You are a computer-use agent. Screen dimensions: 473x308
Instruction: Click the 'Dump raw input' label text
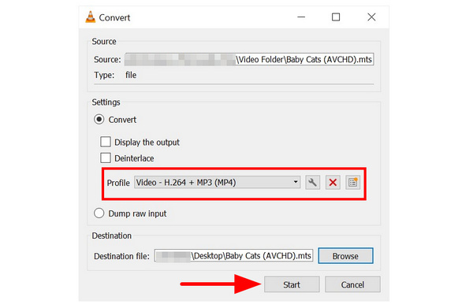pos(137,213)
